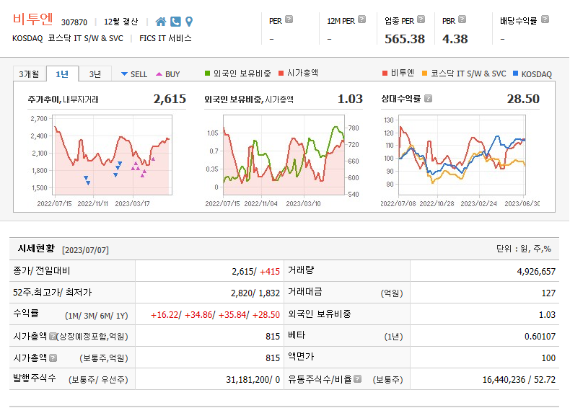Image resolution: width=570 pixels, height=408 pixels.
Task: Click the relative return value 28.50 above chart
Action: click(523, 99)
